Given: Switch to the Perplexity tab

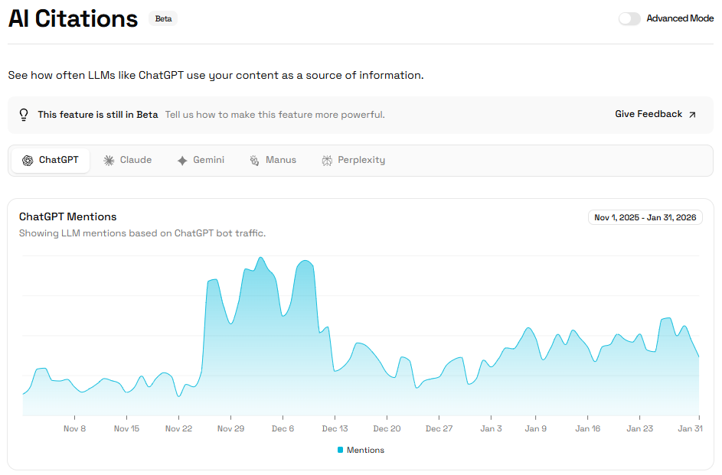Looking at the screenshot, I should [353, 160].
